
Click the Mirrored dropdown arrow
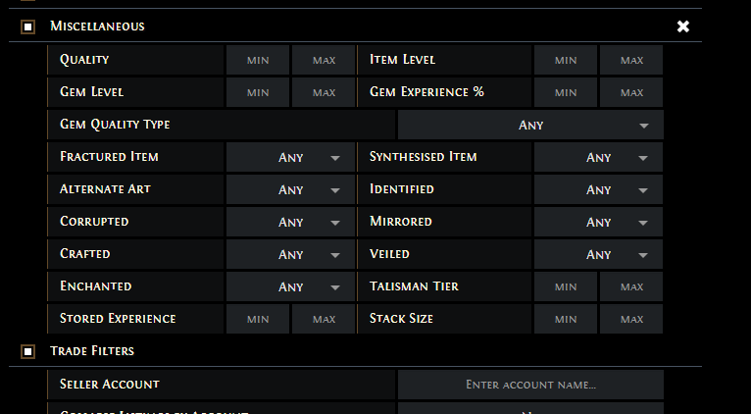(643, 223)
